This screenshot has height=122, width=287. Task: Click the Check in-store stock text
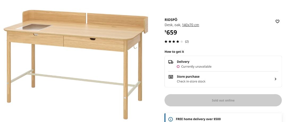click(191, 81)
